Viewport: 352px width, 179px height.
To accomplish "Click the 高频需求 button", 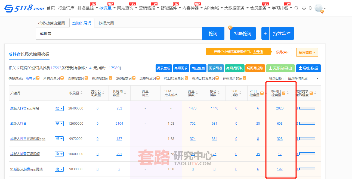I will pos(181,68).
